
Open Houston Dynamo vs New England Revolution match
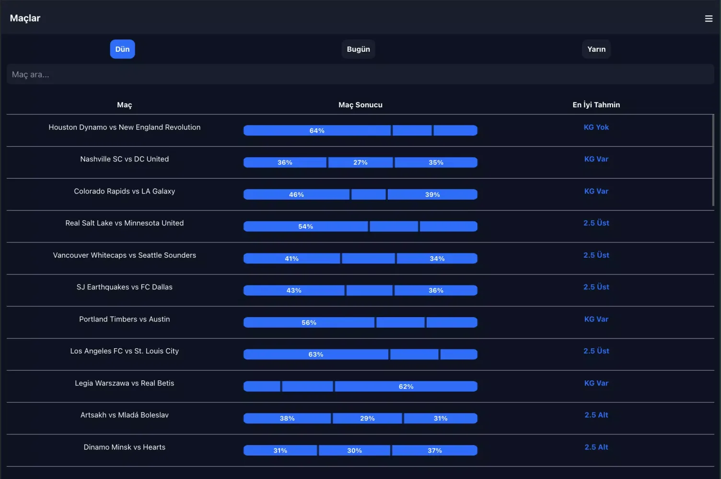(125, 127)
